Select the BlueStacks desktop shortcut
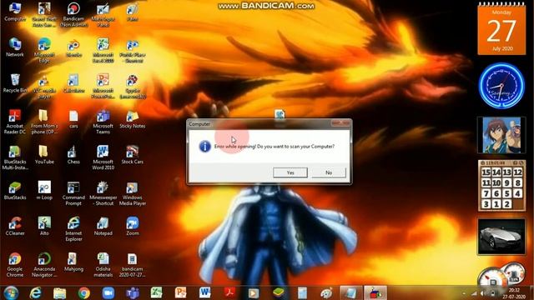 click(15, 191)
